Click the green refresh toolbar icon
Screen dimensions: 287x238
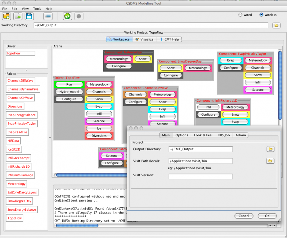67,16
